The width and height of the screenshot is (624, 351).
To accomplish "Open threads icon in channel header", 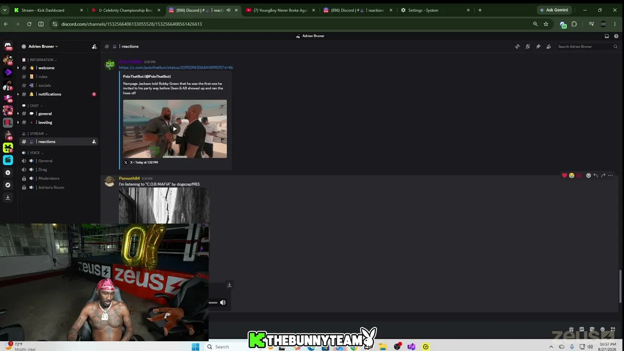I will click(x=517, y=47).
